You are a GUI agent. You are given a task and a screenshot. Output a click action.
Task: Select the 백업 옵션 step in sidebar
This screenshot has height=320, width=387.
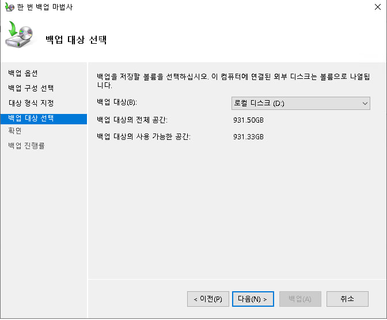23,74
